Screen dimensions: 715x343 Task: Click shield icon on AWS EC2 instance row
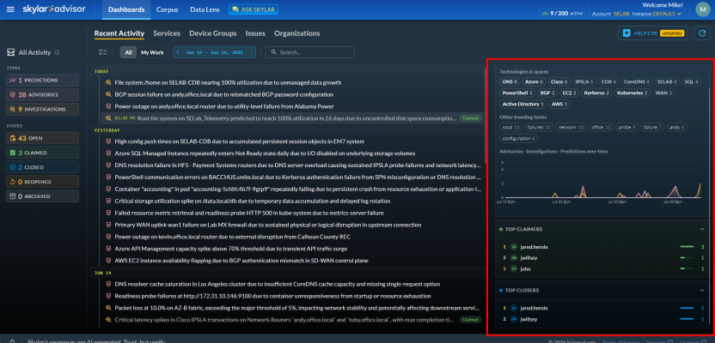(x=108, y=261)
